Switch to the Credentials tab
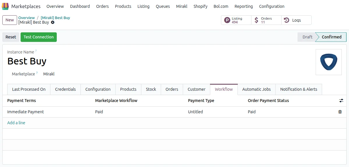349x167 pixels. [x=65, y=89]
